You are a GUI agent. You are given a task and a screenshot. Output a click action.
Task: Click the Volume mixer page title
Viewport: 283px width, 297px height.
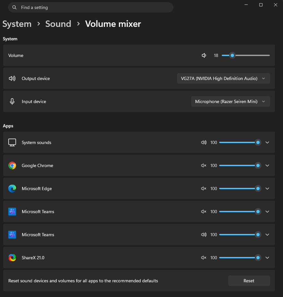113,24
